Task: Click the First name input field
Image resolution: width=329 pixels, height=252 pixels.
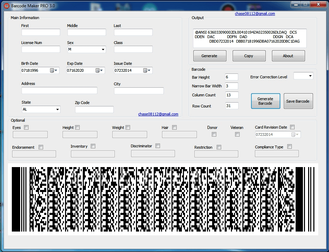Action: [x=41, y=32]
